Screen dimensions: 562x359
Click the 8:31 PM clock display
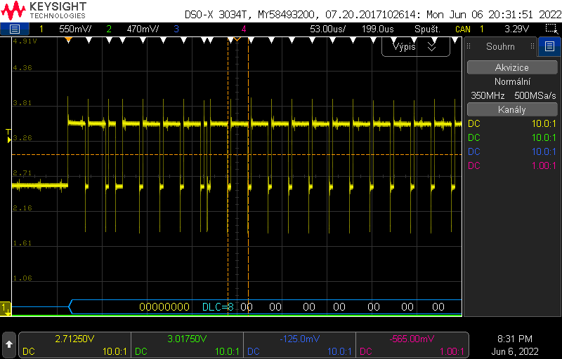515,338
